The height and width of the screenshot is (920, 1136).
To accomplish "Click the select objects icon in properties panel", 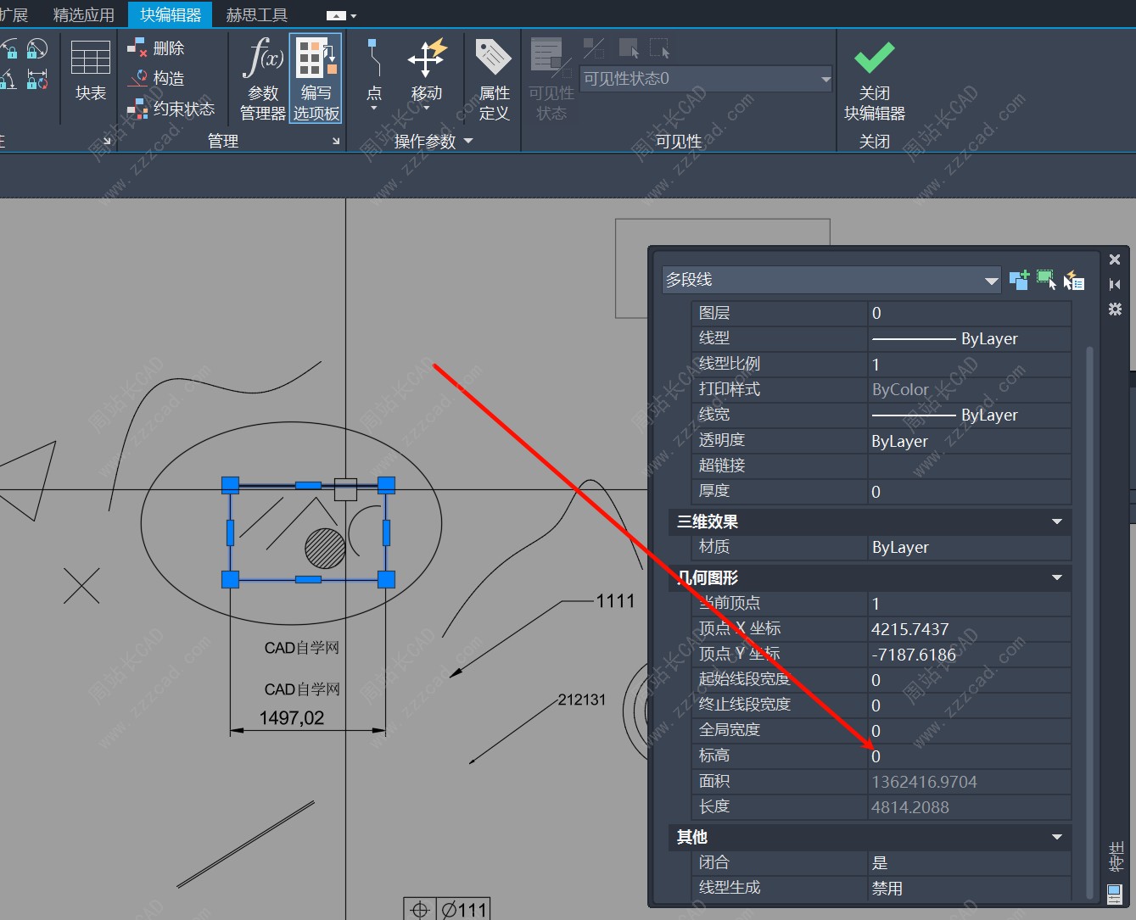I will point(1046,280).
